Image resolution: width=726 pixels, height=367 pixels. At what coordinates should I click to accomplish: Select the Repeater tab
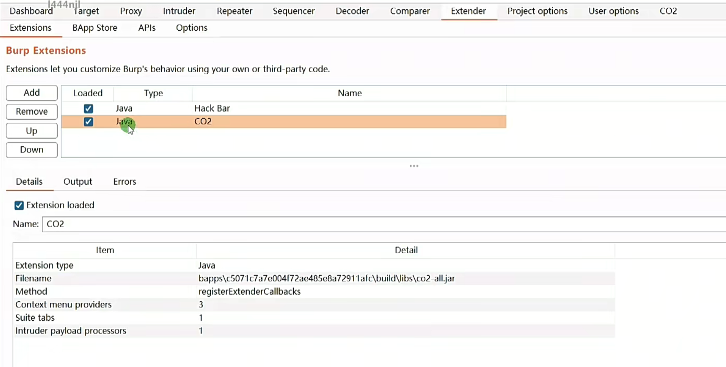click(234, 11)
